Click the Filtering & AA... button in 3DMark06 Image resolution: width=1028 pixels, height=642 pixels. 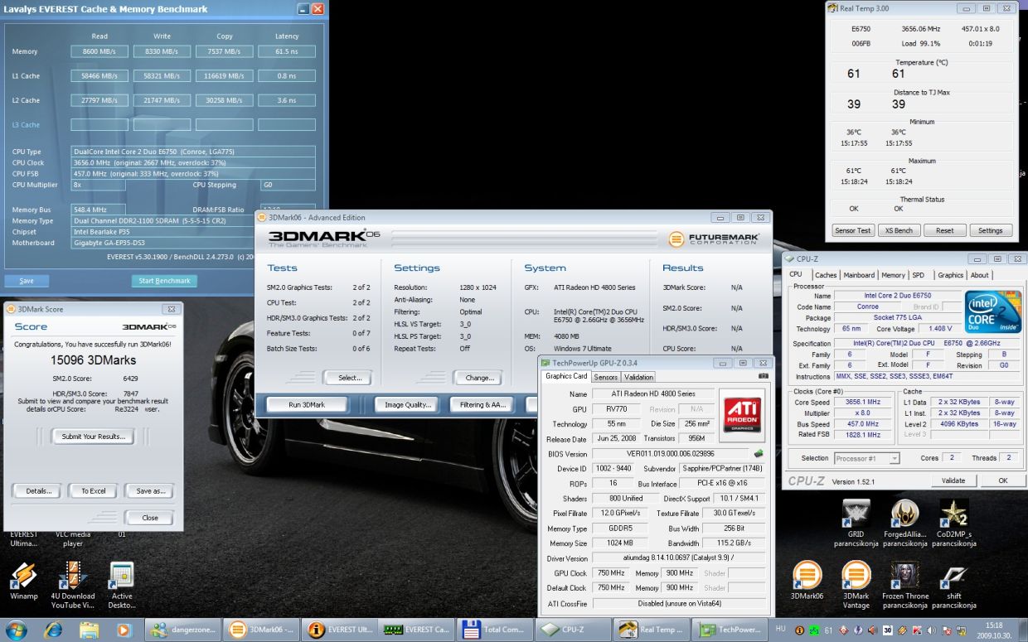(x=482, y=404)
